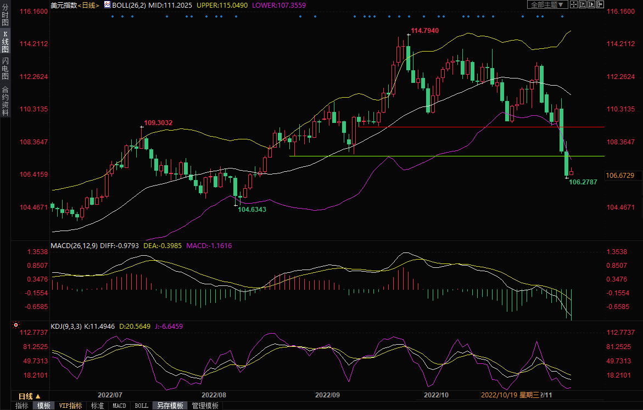
Task: Open the 全部主题 dropdown
Action: (546, 5)
